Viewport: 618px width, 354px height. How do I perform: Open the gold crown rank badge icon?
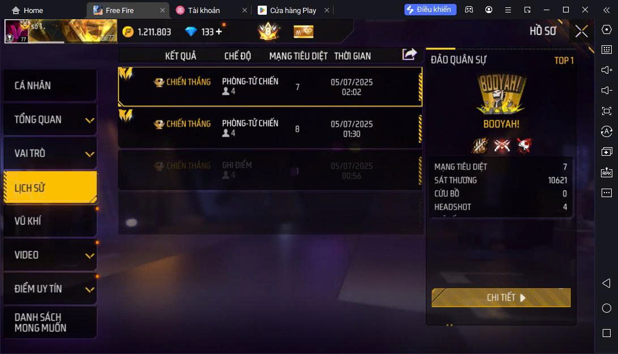click(x=268, y=31)
